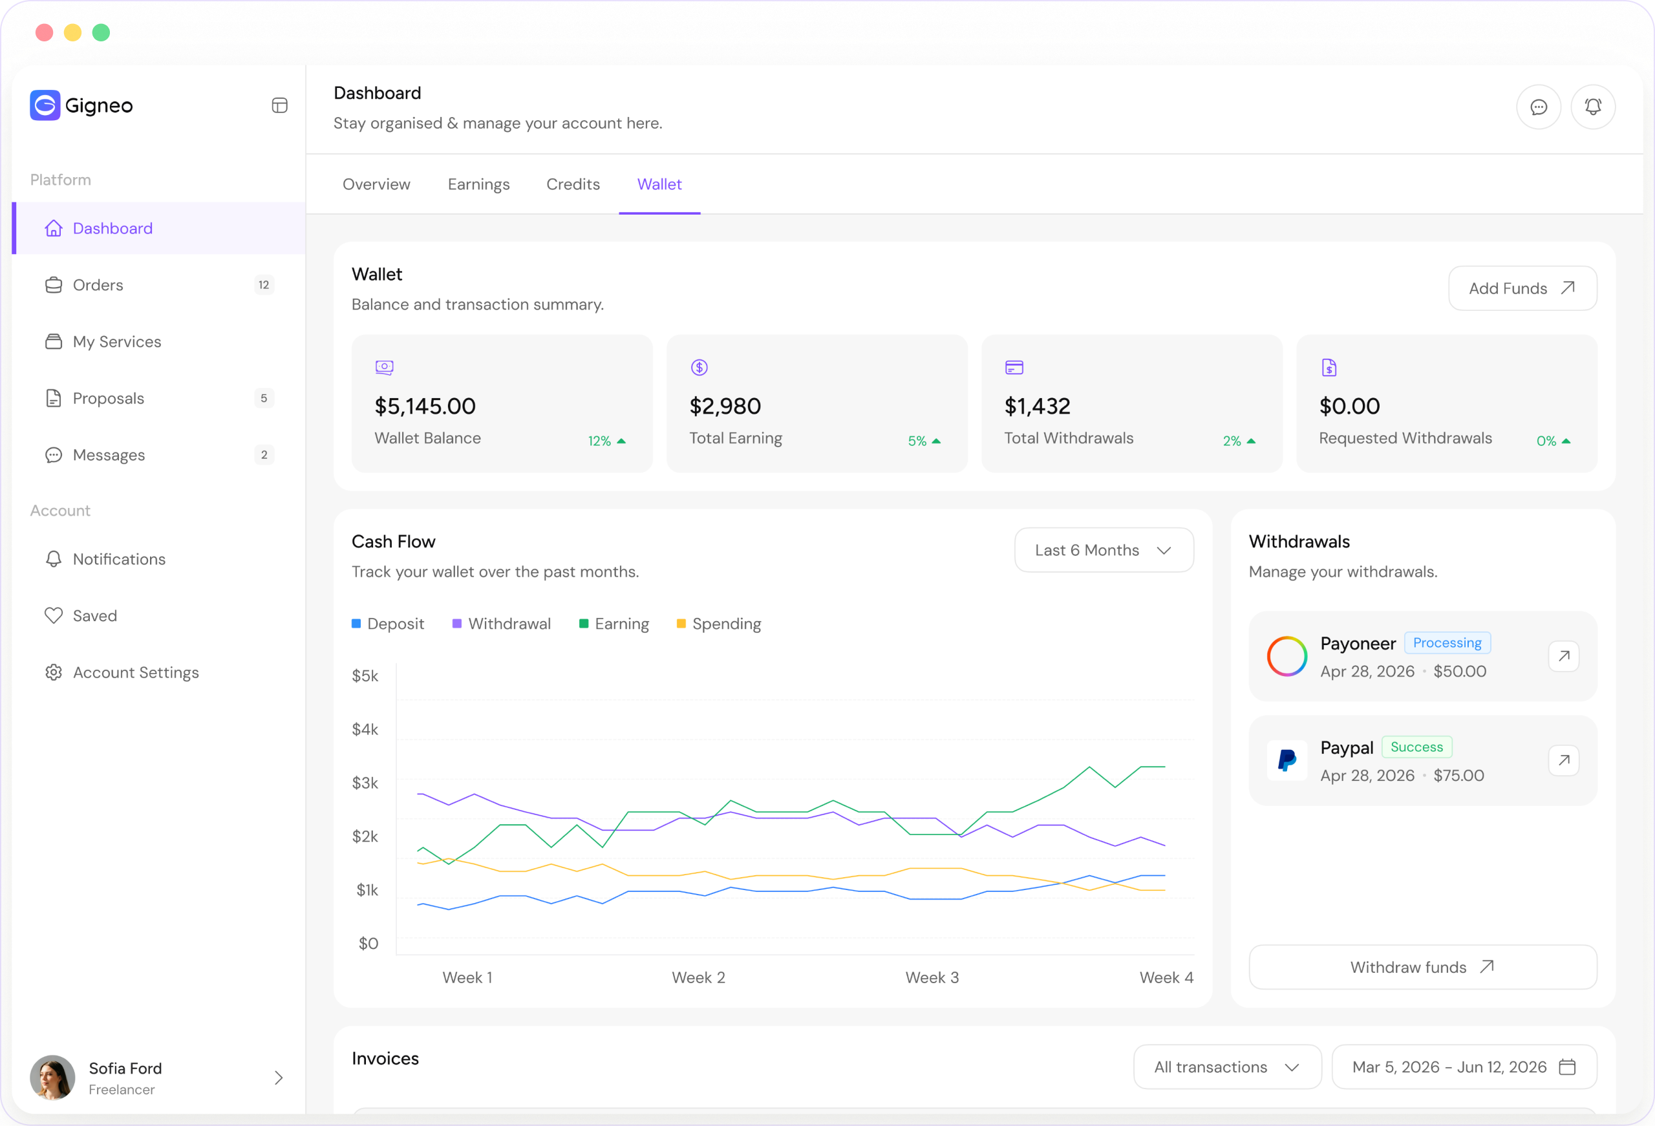1655x1126 pixels.
Task: Open the Last 6 Months dropdown
Action: (1104, 550)
